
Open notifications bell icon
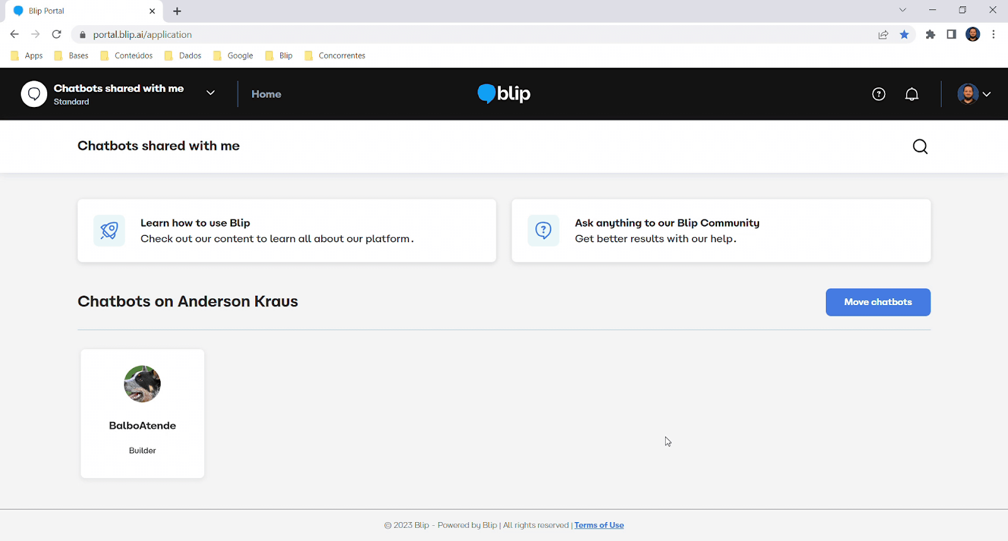tap(912, 94)
